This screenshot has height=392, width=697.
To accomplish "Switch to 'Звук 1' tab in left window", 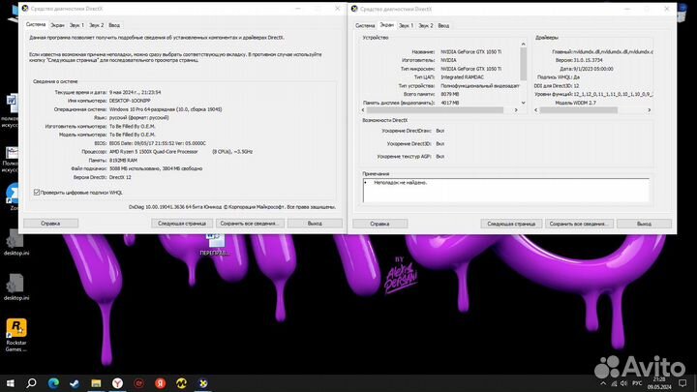I will (76, 25).
